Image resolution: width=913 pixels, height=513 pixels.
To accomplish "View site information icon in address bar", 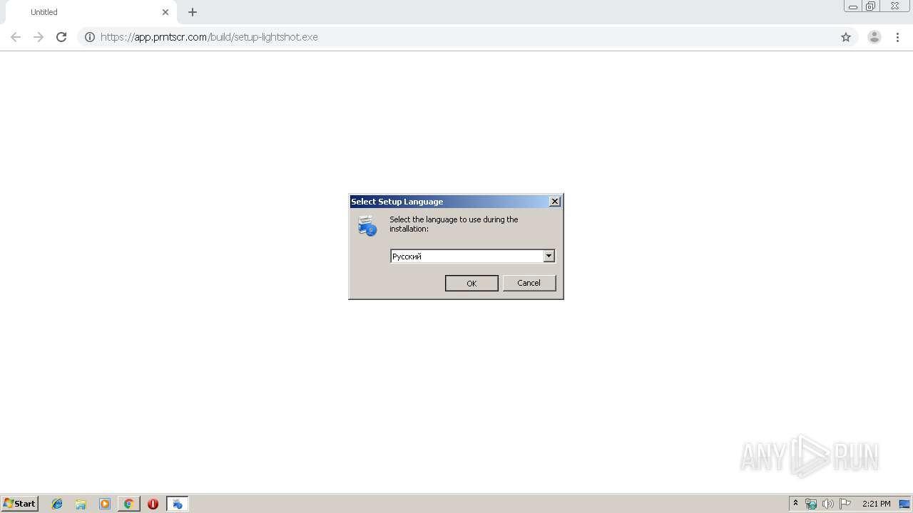I will click(90, 37).
